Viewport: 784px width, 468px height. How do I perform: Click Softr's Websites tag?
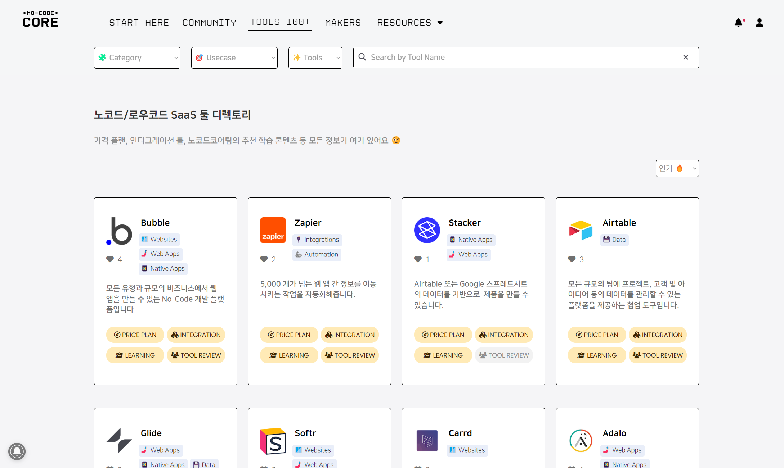[313, 450]
